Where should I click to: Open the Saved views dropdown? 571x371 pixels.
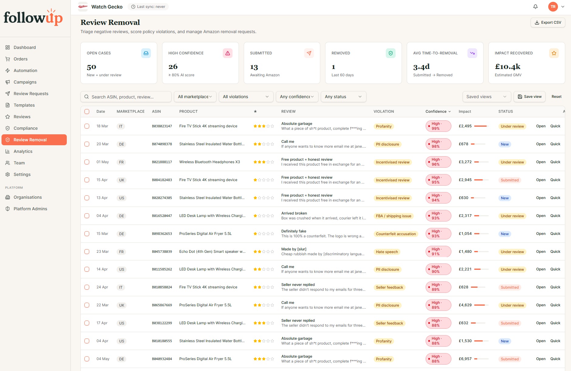point(487,97)
